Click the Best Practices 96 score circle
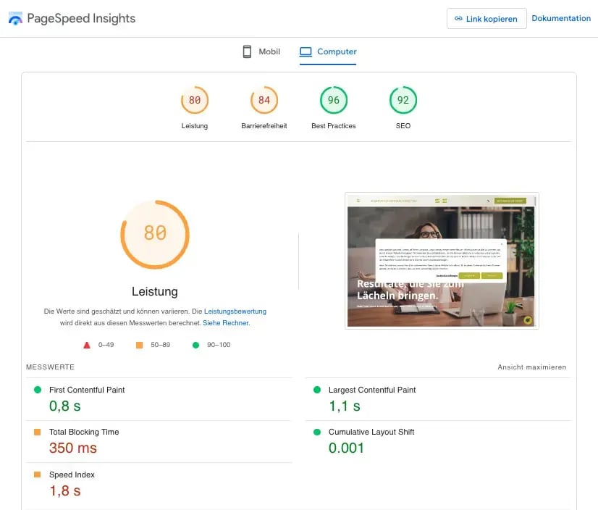This screenshot has height=510, width=598. [333, 100]
